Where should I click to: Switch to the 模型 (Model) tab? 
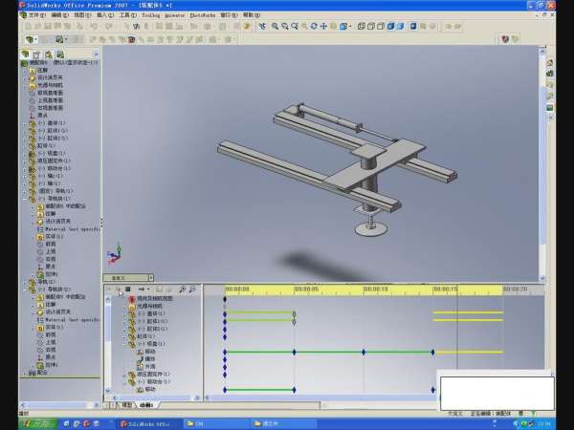(x=126, y=405)
